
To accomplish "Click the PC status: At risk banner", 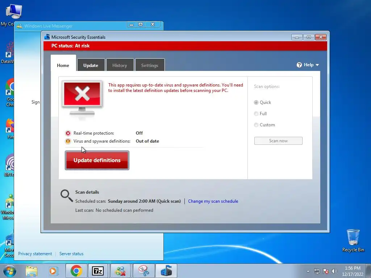I will [x=185, y=46].
